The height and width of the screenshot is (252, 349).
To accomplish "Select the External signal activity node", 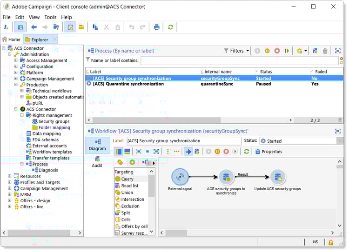I will 180,177.
